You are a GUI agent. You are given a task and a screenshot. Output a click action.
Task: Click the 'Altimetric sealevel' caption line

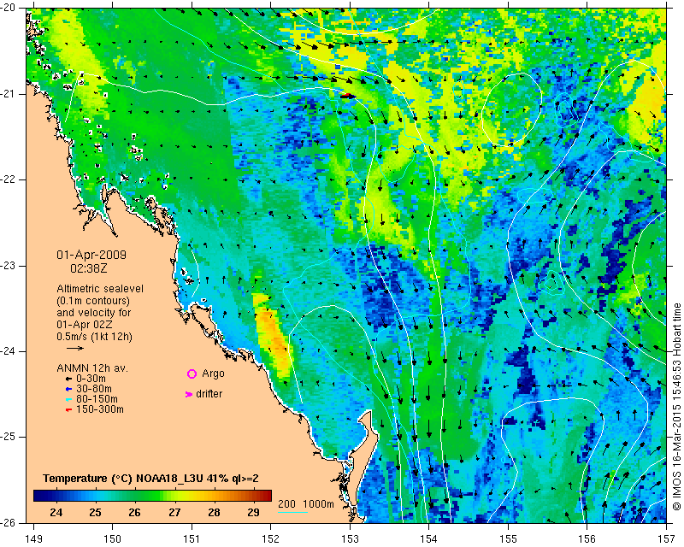[x=100, y=289]
